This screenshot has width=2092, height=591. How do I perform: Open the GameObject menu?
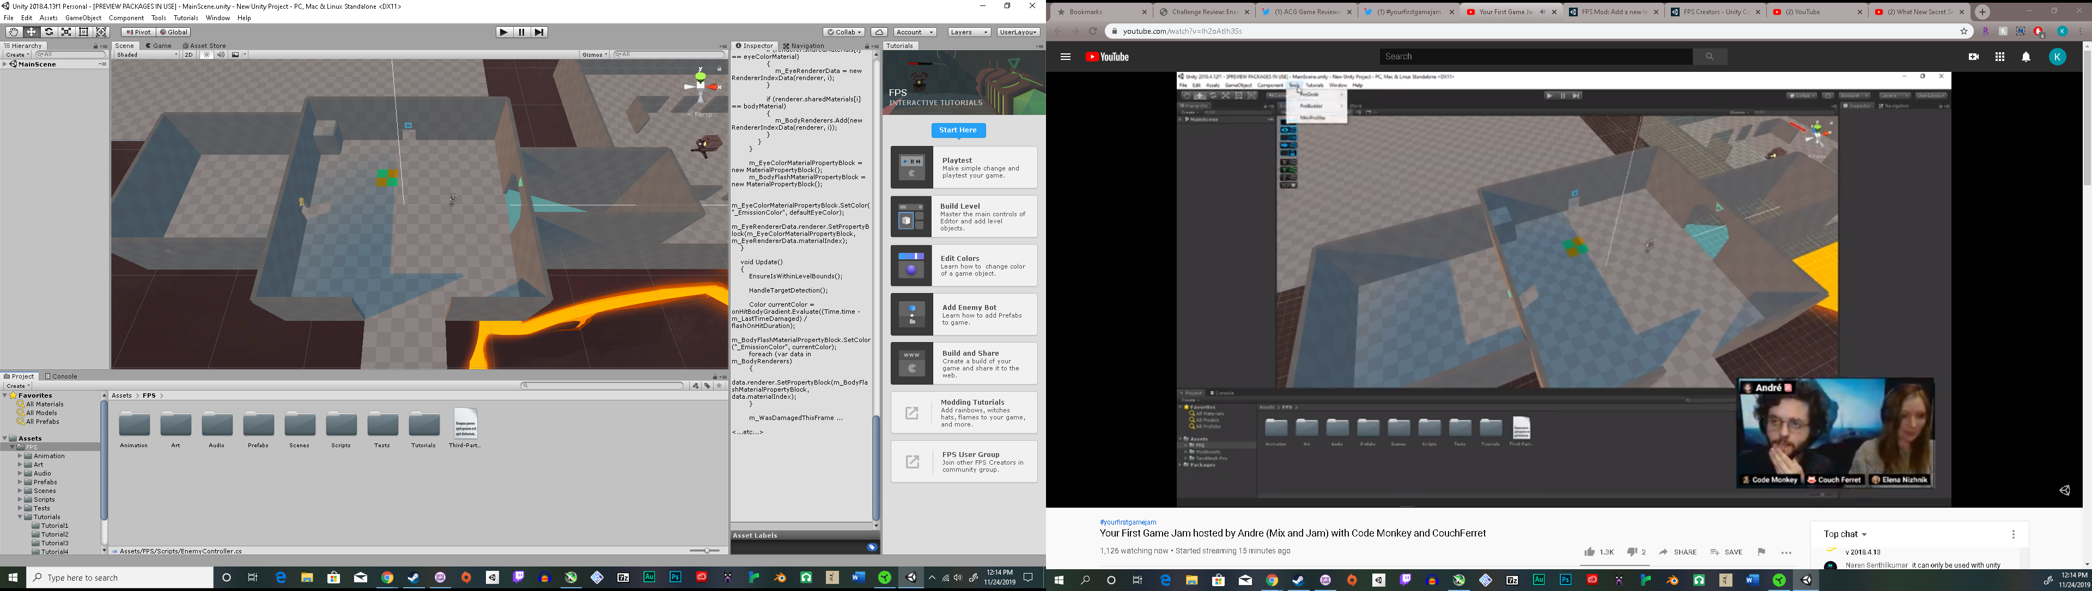click(x=83, y=18)
